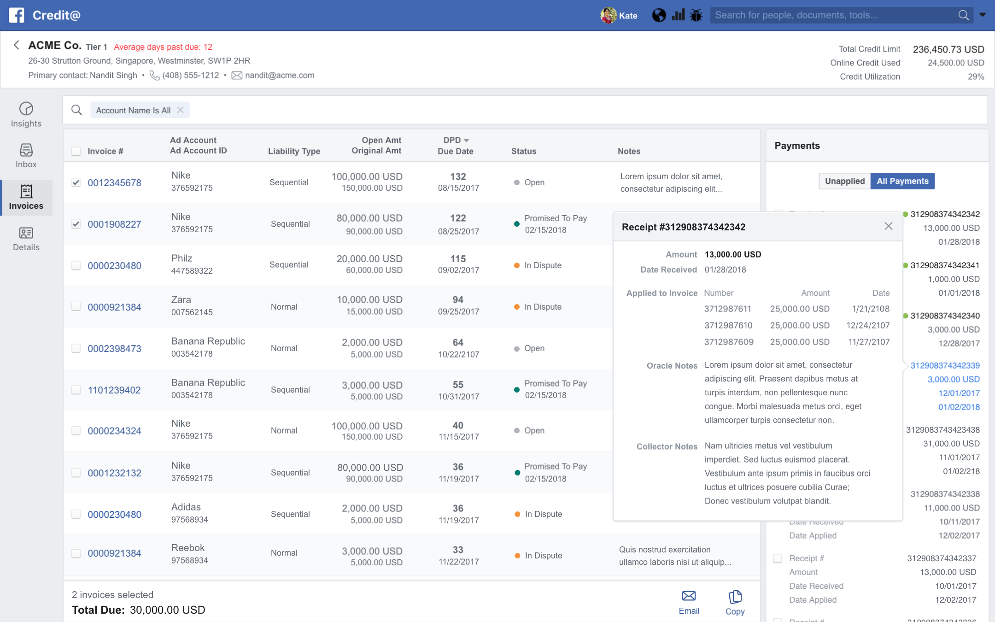The width and height of the screenshot is (995, 622).
Task: Click the bar chart icon in header
Action: tap(678, 15)
